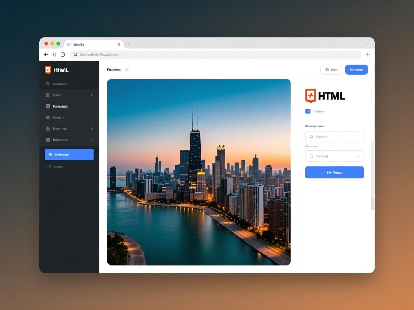Expand the arrow on the last sidebar item above the blue button
The height and width of the screenshot is (310, 414).
coord(92,140)
